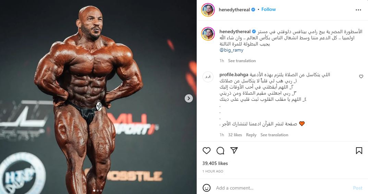
Task: Open the @big_ramy mention link
Action: coord(231,50)
